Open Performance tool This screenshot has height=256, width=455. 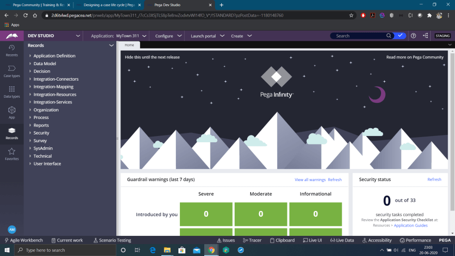coord(415,240)
